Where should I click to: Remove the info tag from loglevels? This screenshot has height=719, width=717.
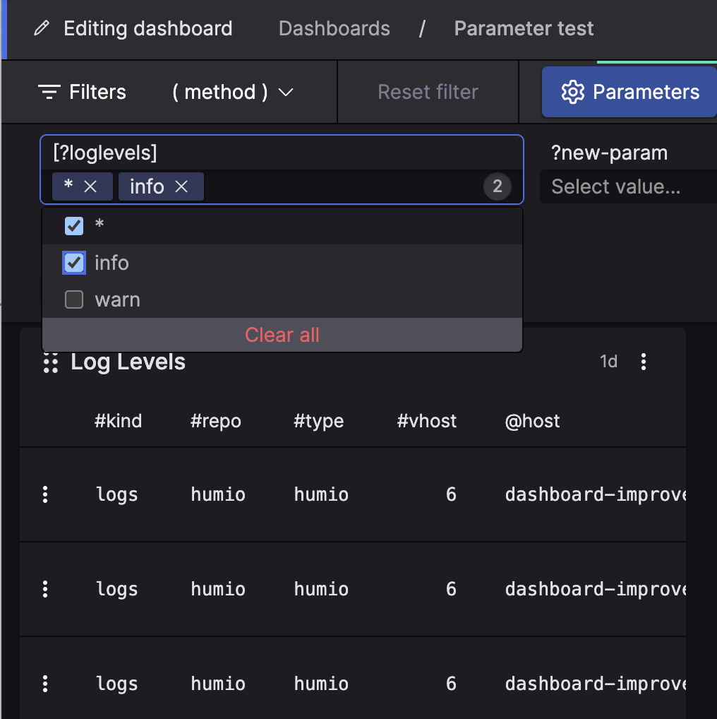tap(181, 186)
